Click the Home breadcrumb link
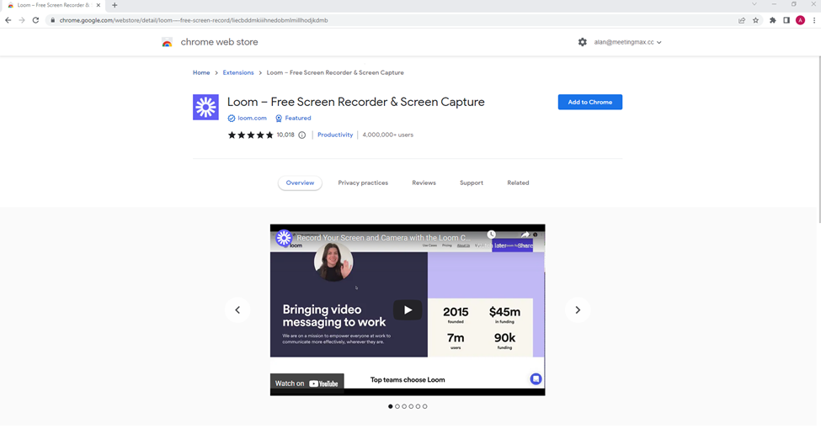Viewport: 821px width, 439px height. pyautogui.click(x=201, y=72)
